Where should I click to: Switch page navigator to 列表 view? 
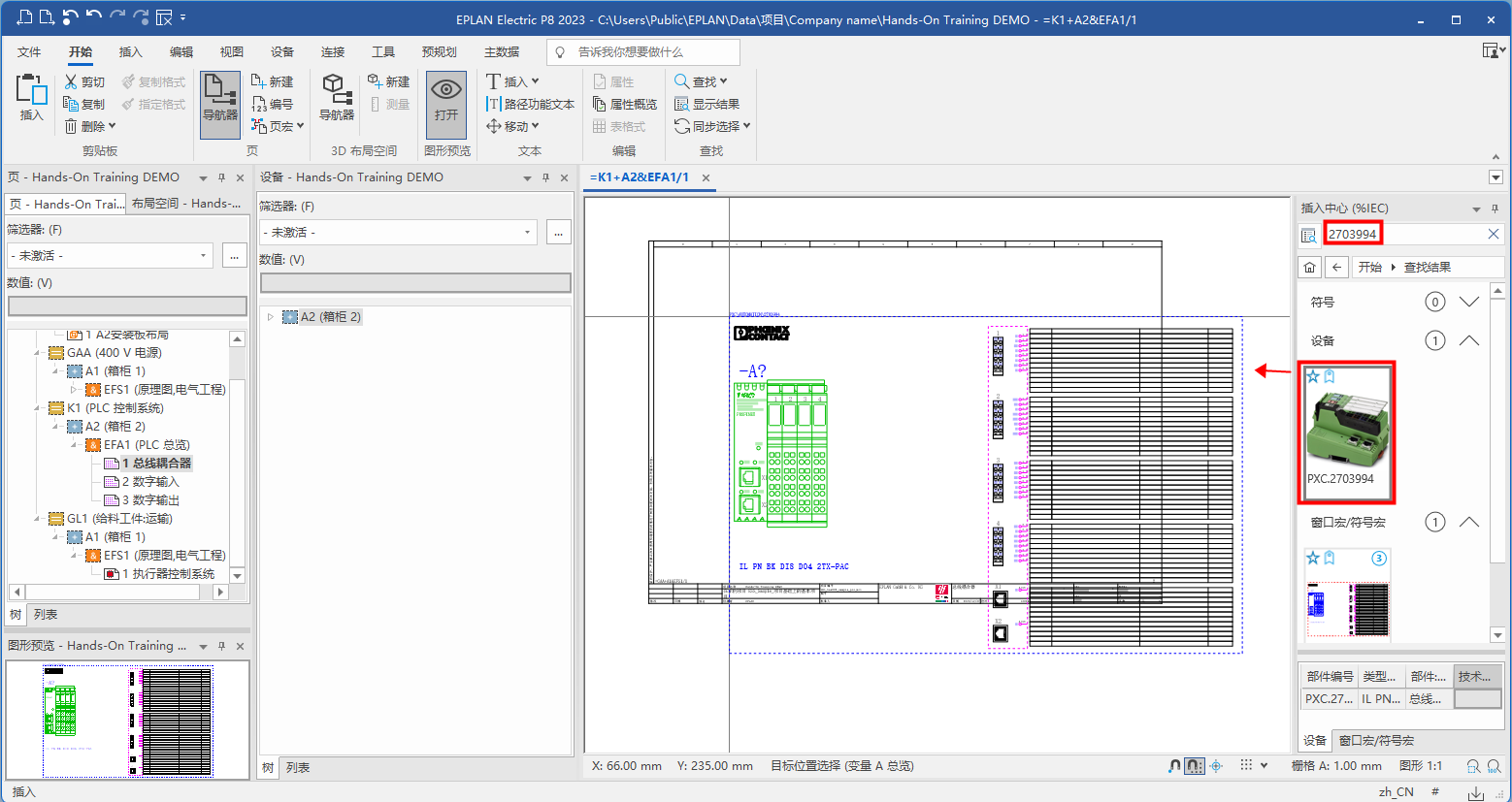[45, 614]
